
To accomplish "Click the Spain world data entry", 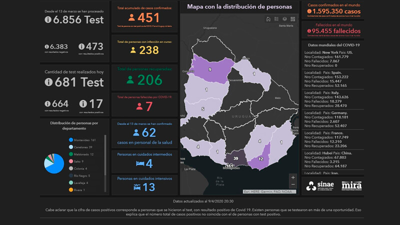I will [x=332, y=79].
